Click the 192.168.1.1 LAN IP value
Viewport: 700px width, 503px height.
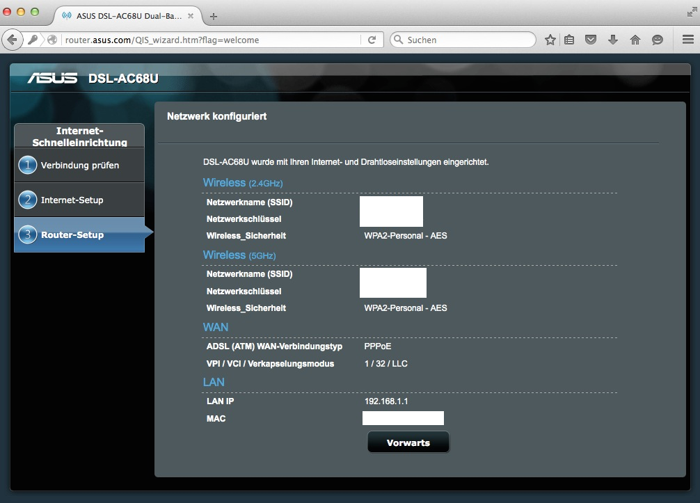(x=386, y=401)
